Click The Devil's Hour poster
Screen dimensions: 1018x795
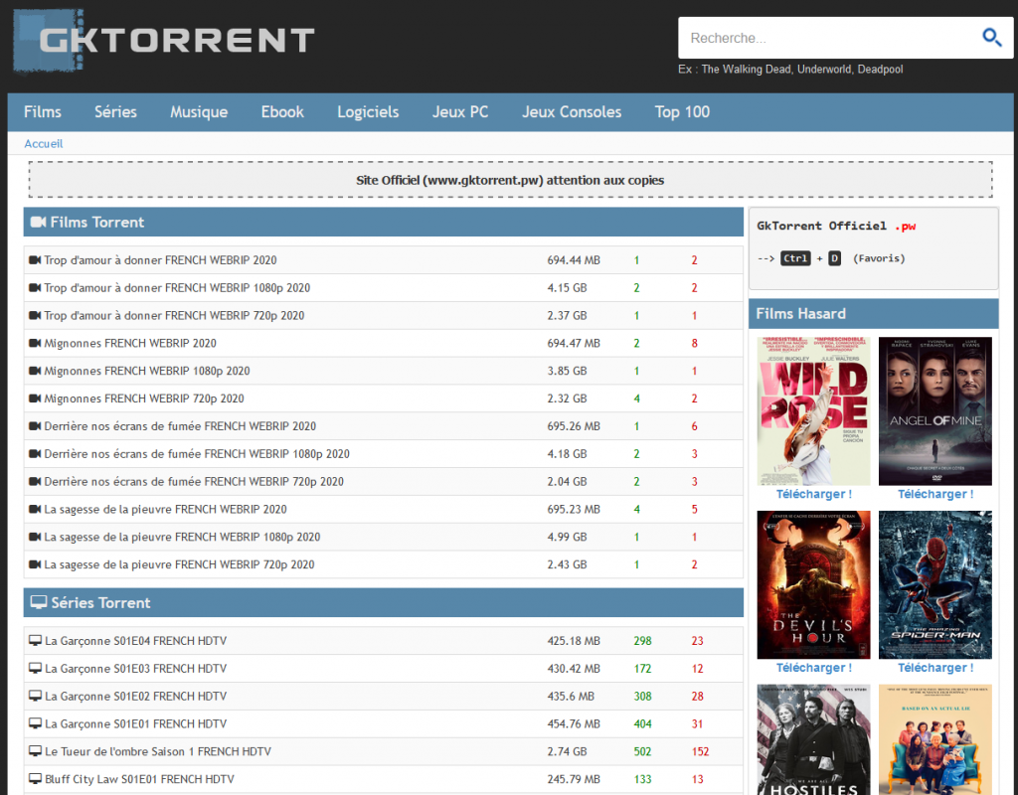pos(813,584)
